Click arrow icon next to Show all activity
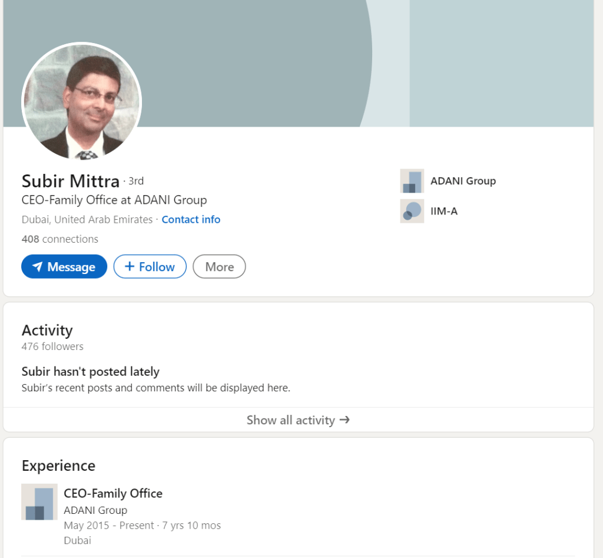Image resolution: width=603 pixels, height=558 pixels. coord(345,420)
